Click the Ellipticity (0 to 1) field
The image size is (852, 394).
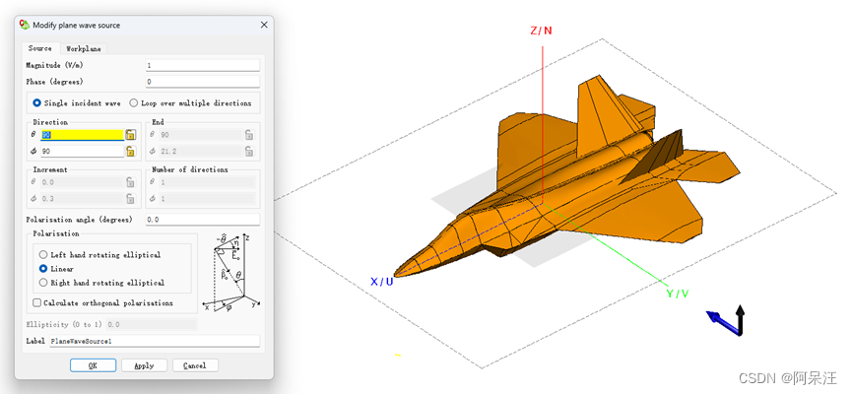[x=151, y=324]
